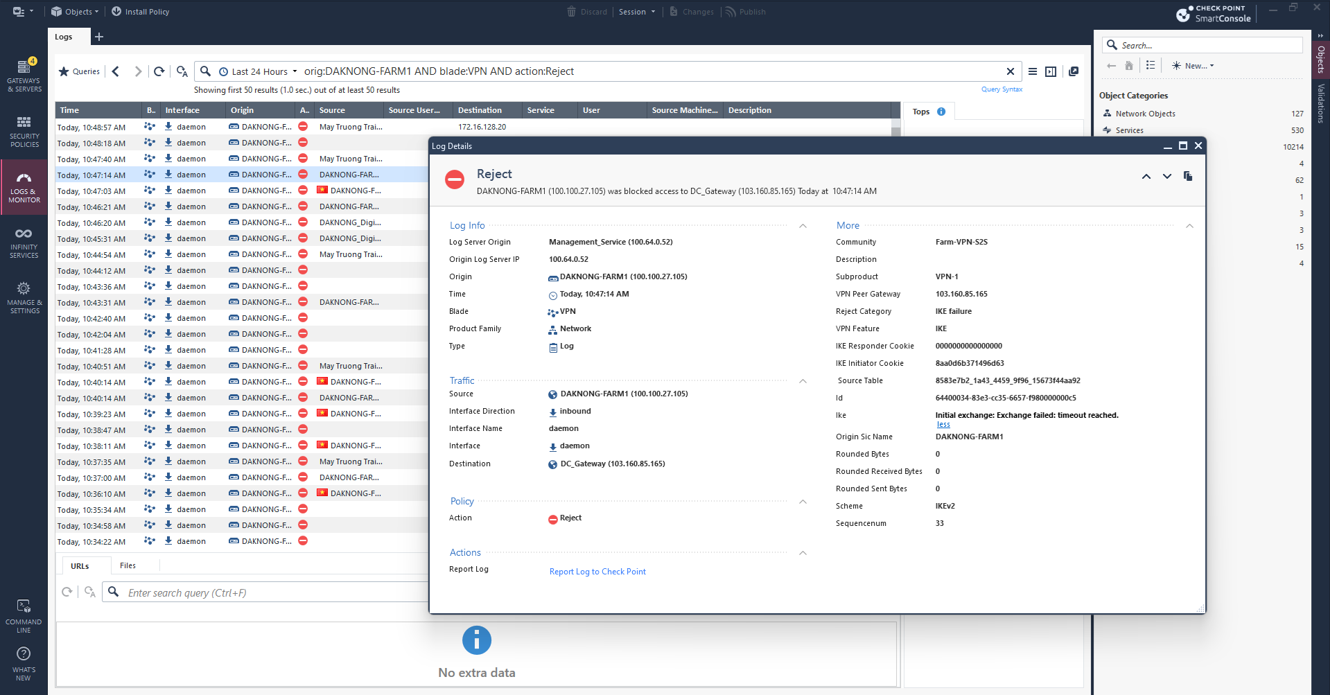Image resolution: width=1330 pixels, height=695 pixels.
Task: Open the Gateways & Servers view
Action: tap(24, 72)
